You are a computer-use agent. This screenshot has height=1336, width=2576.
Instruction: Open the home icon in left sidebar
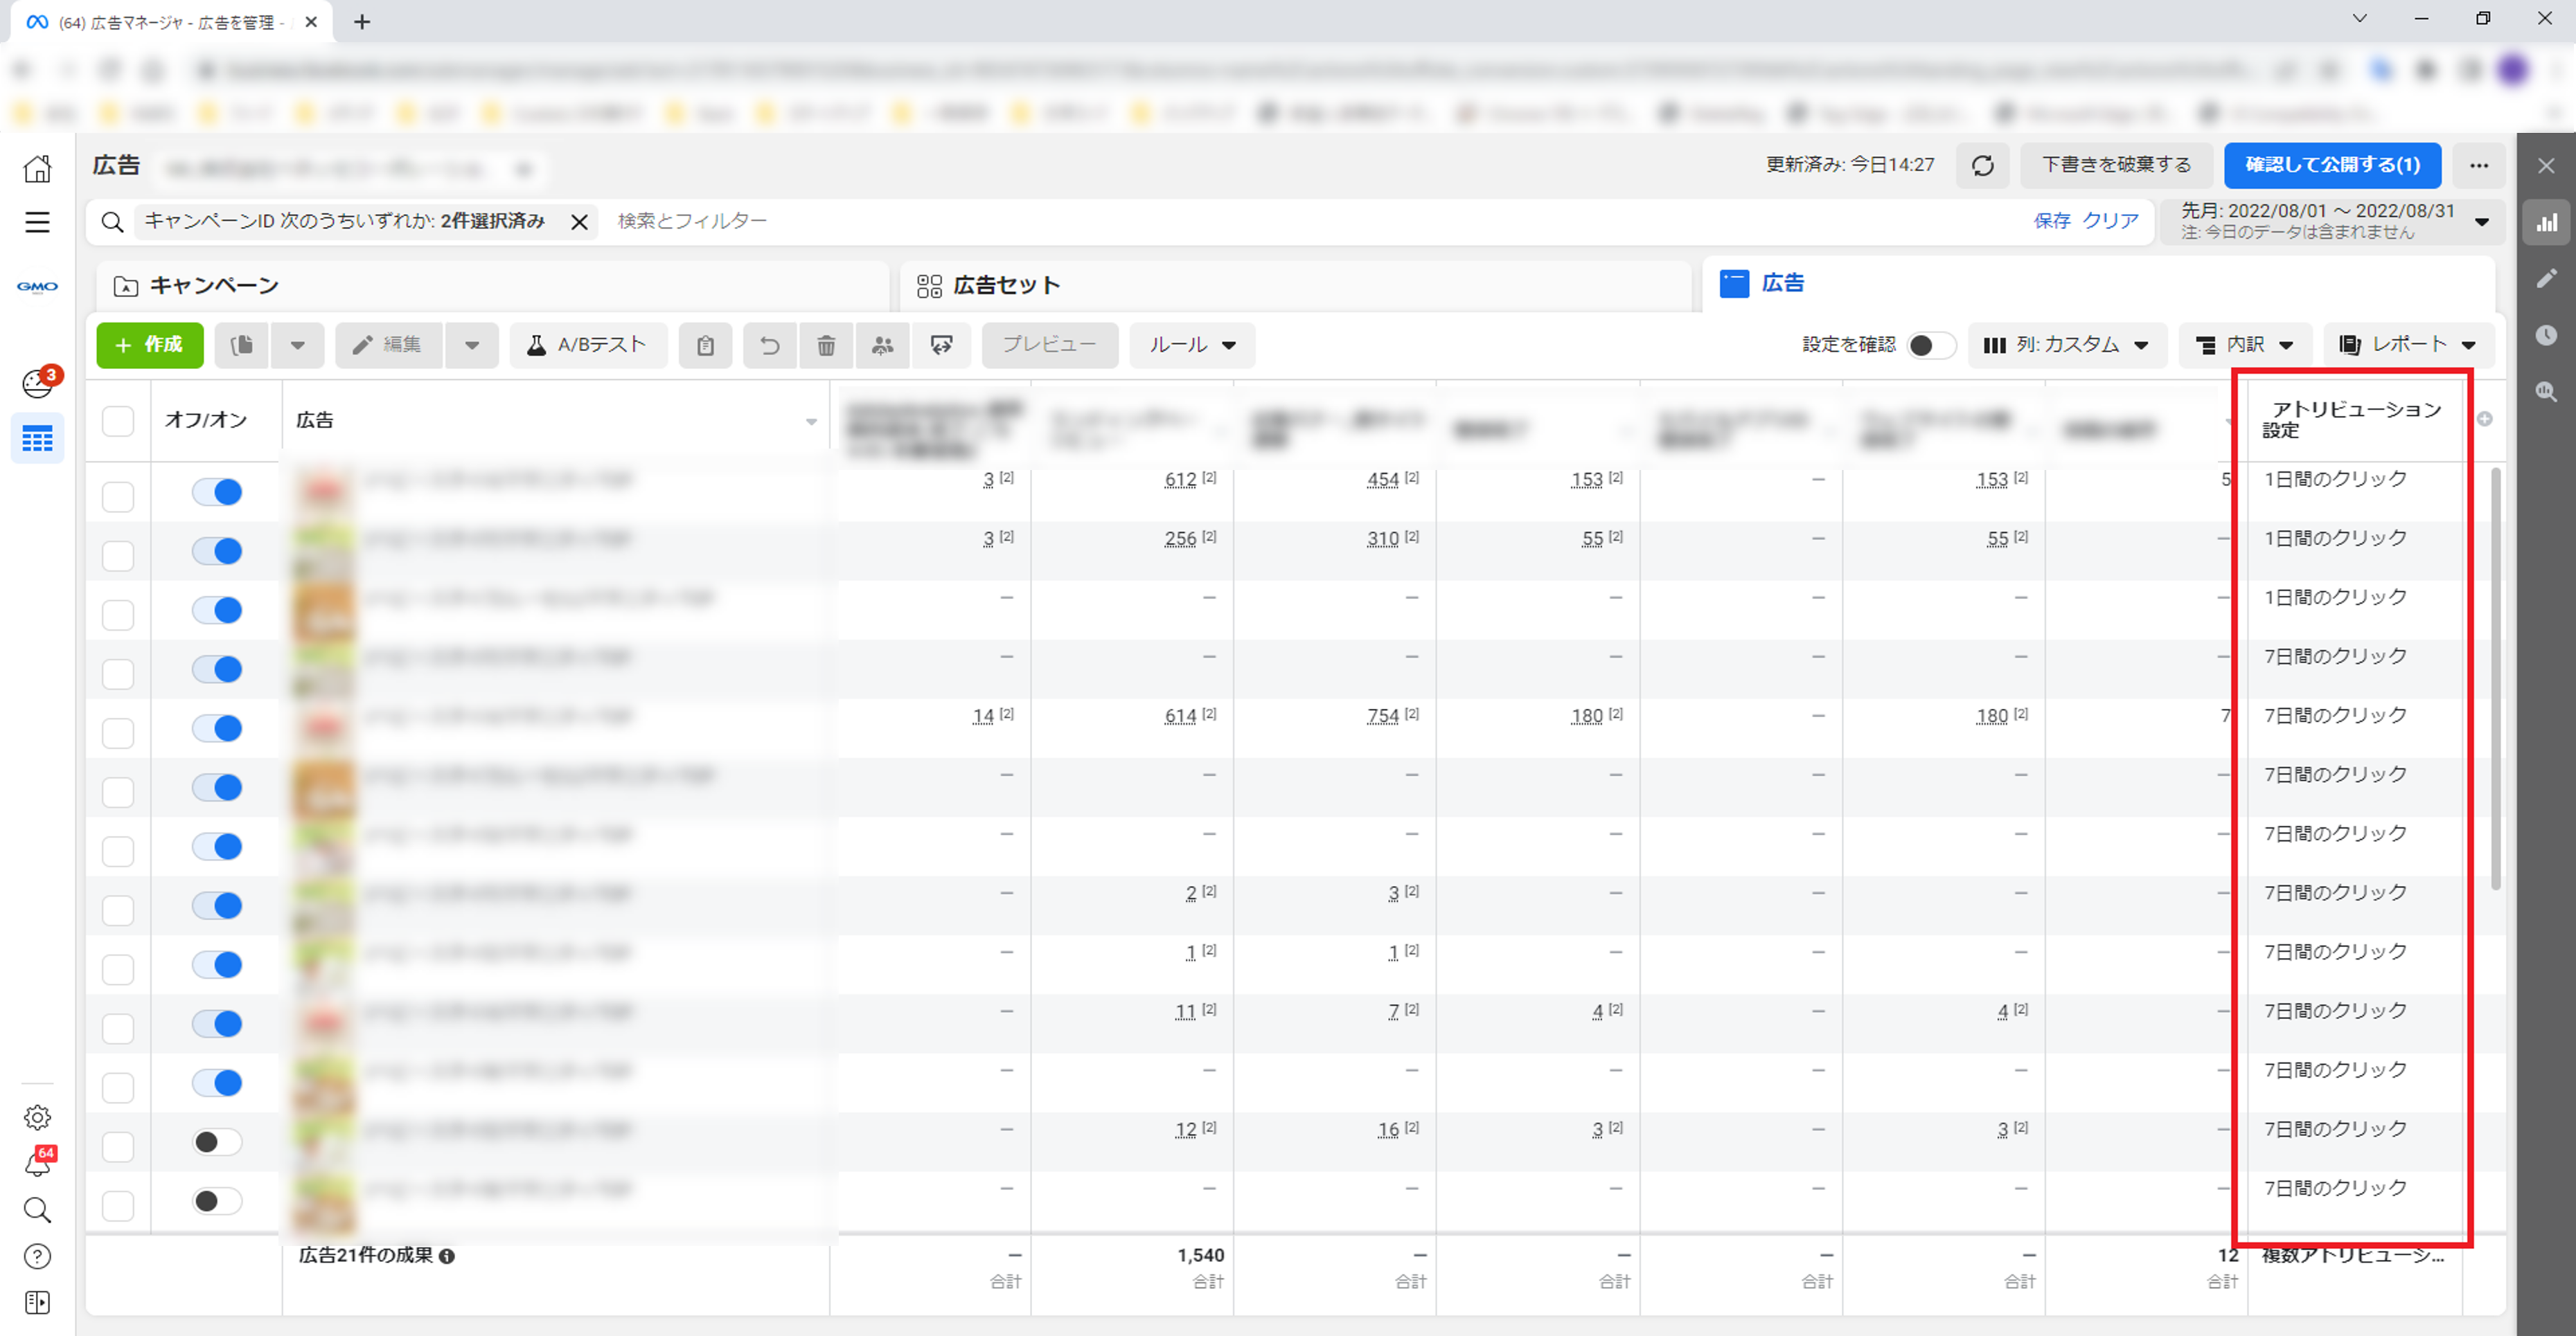(37, 168)
